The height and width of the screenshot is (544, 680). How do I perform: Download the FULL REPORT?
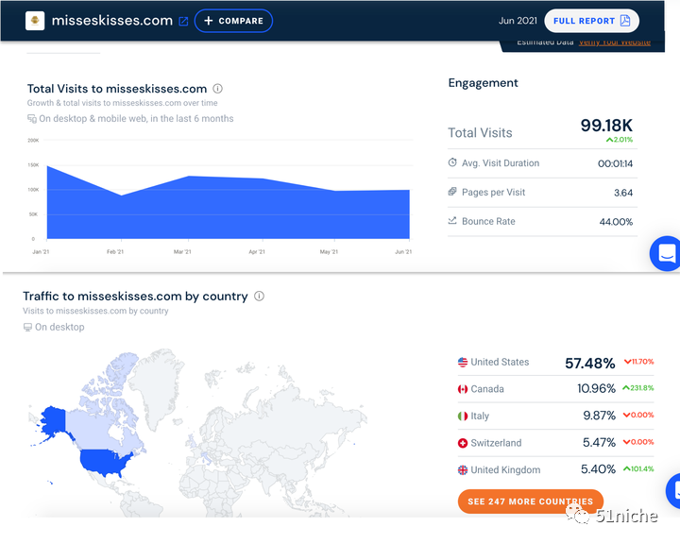click(591, 21)
